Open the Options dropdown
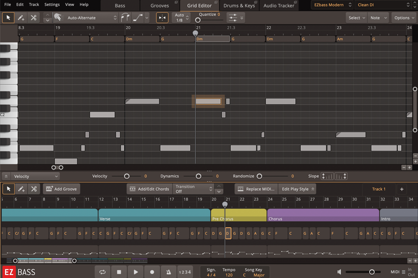This screenshot has height=278, width=418. (x=403, y=18)
